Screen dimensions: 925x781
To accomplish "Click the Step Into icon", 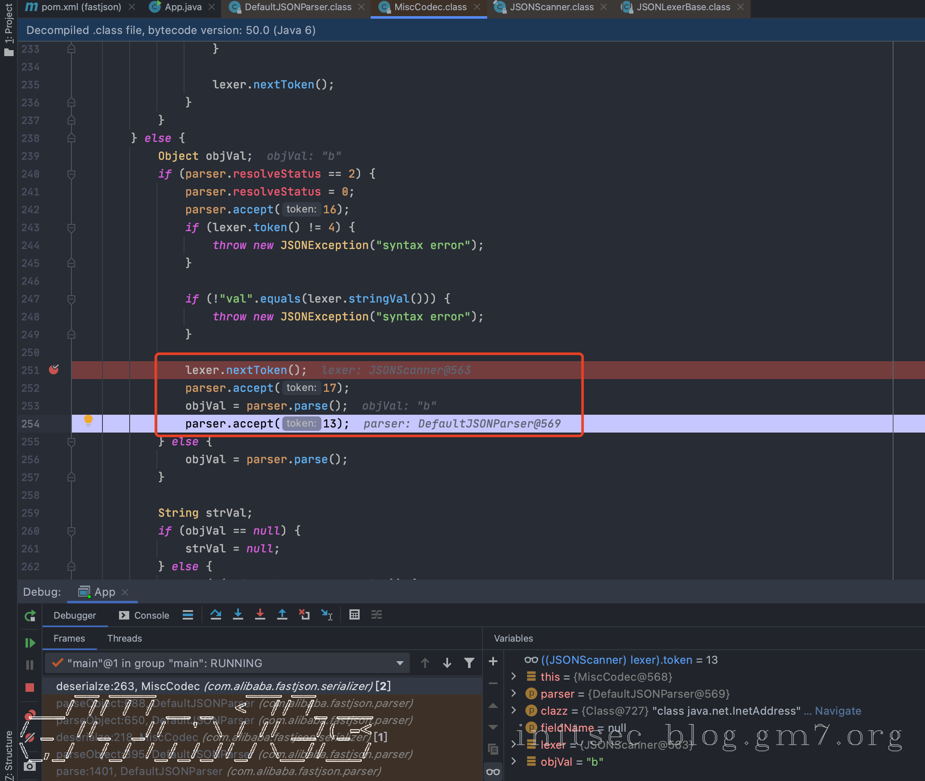I will 238,614.
